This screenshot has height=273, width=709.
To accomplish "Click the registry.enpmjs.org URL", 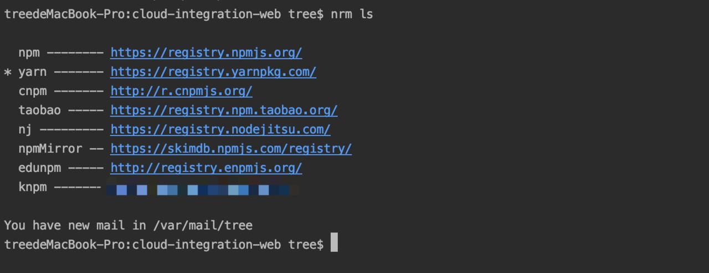I will pyautogui.click(x=206, y=168).
